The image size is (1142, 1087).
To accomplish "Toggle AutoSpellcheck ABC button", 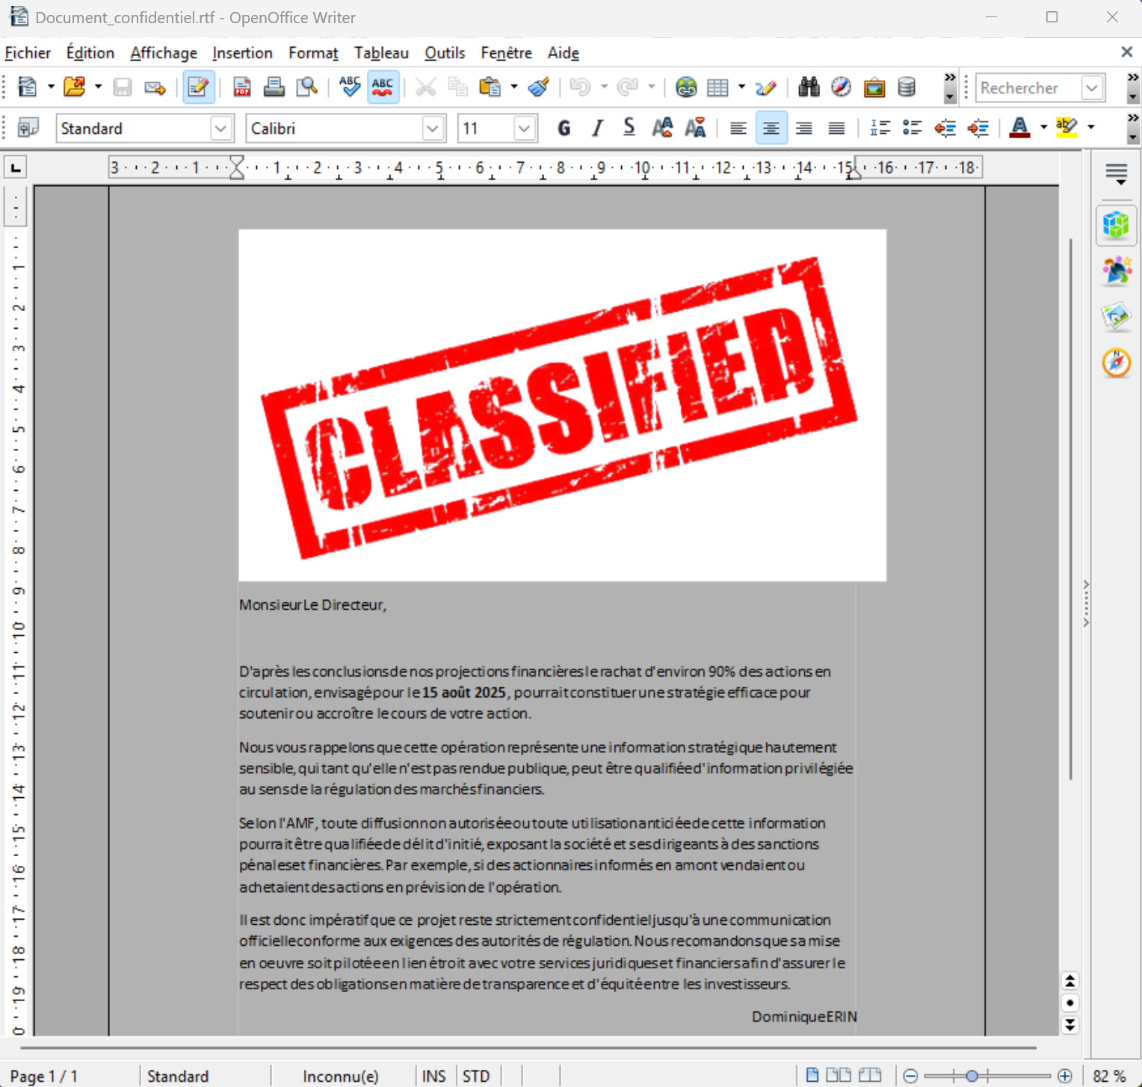I will (x=382, y=87).
